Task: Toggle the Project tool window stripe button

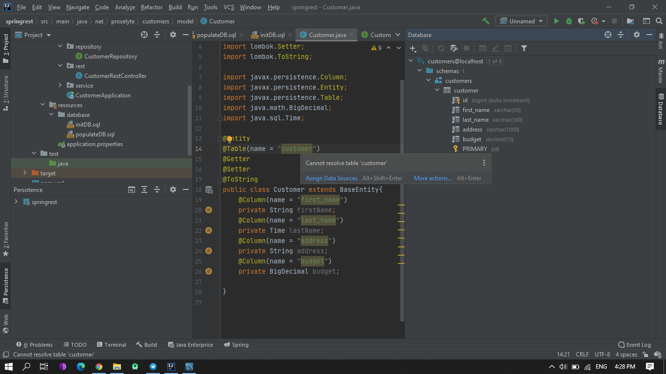Action: [5, 49]
